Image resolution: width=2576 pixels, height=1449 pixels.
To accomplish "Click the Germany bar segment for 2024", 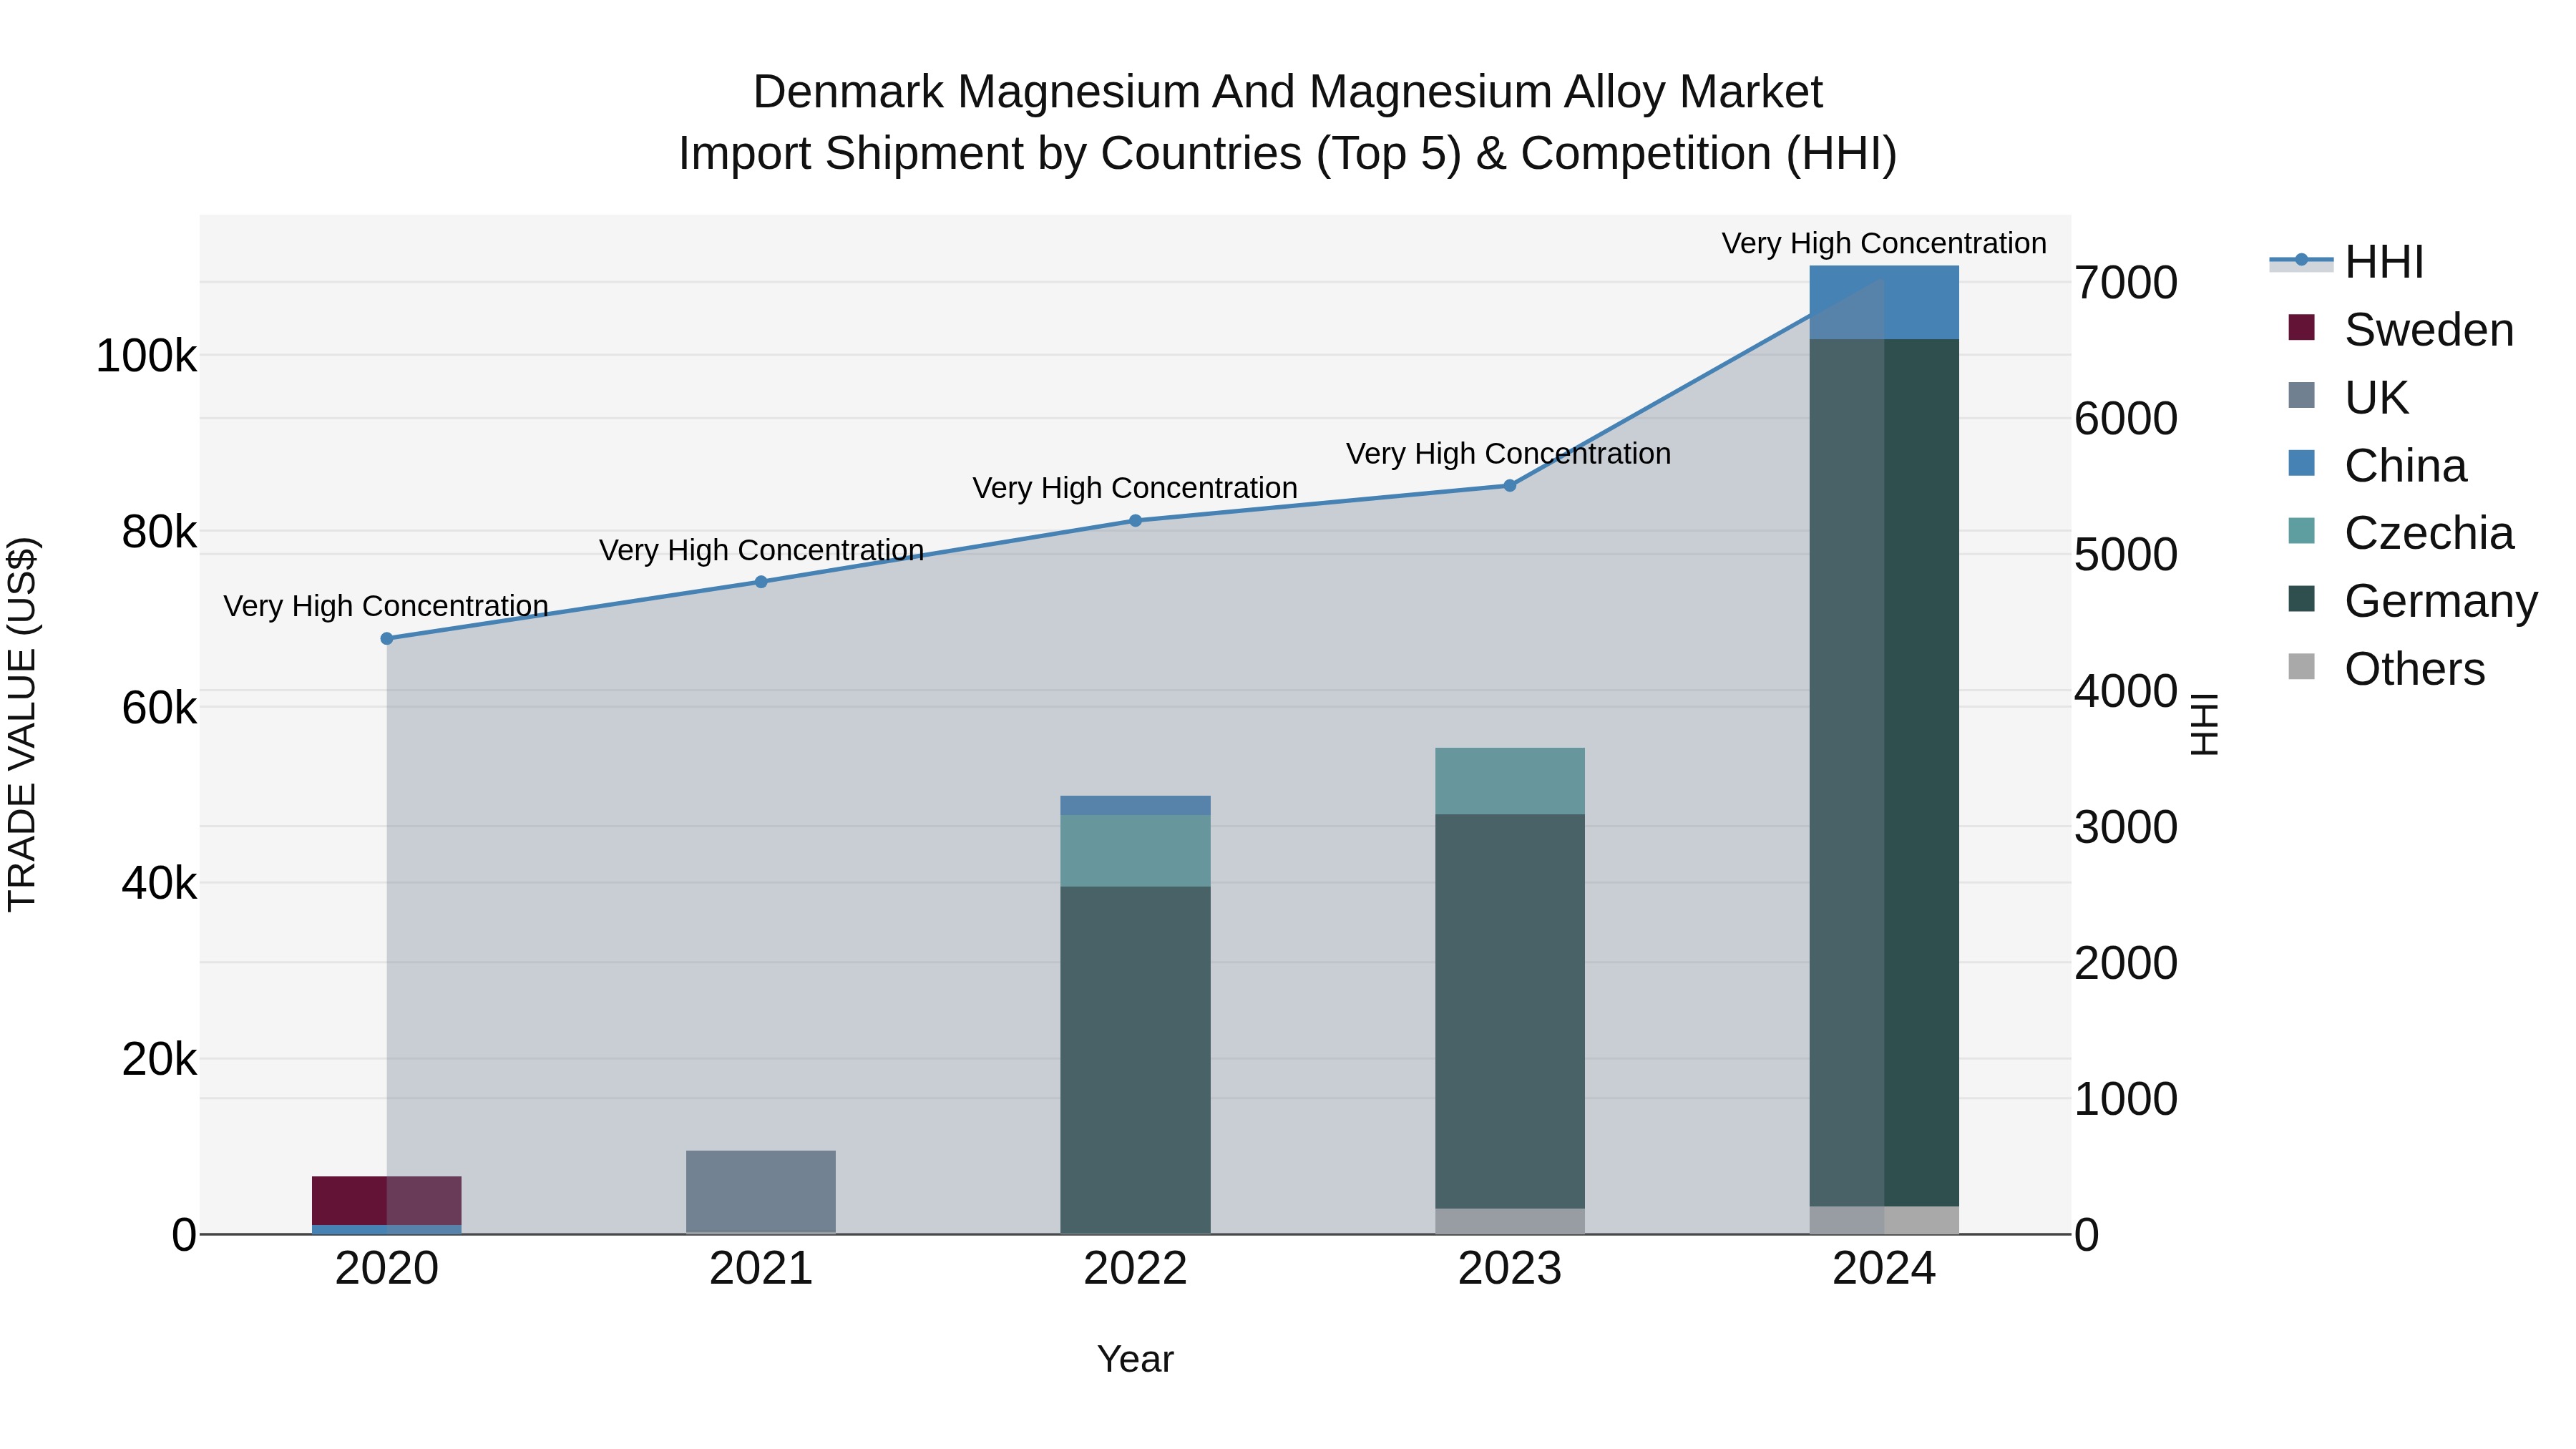I will 1884,773.
